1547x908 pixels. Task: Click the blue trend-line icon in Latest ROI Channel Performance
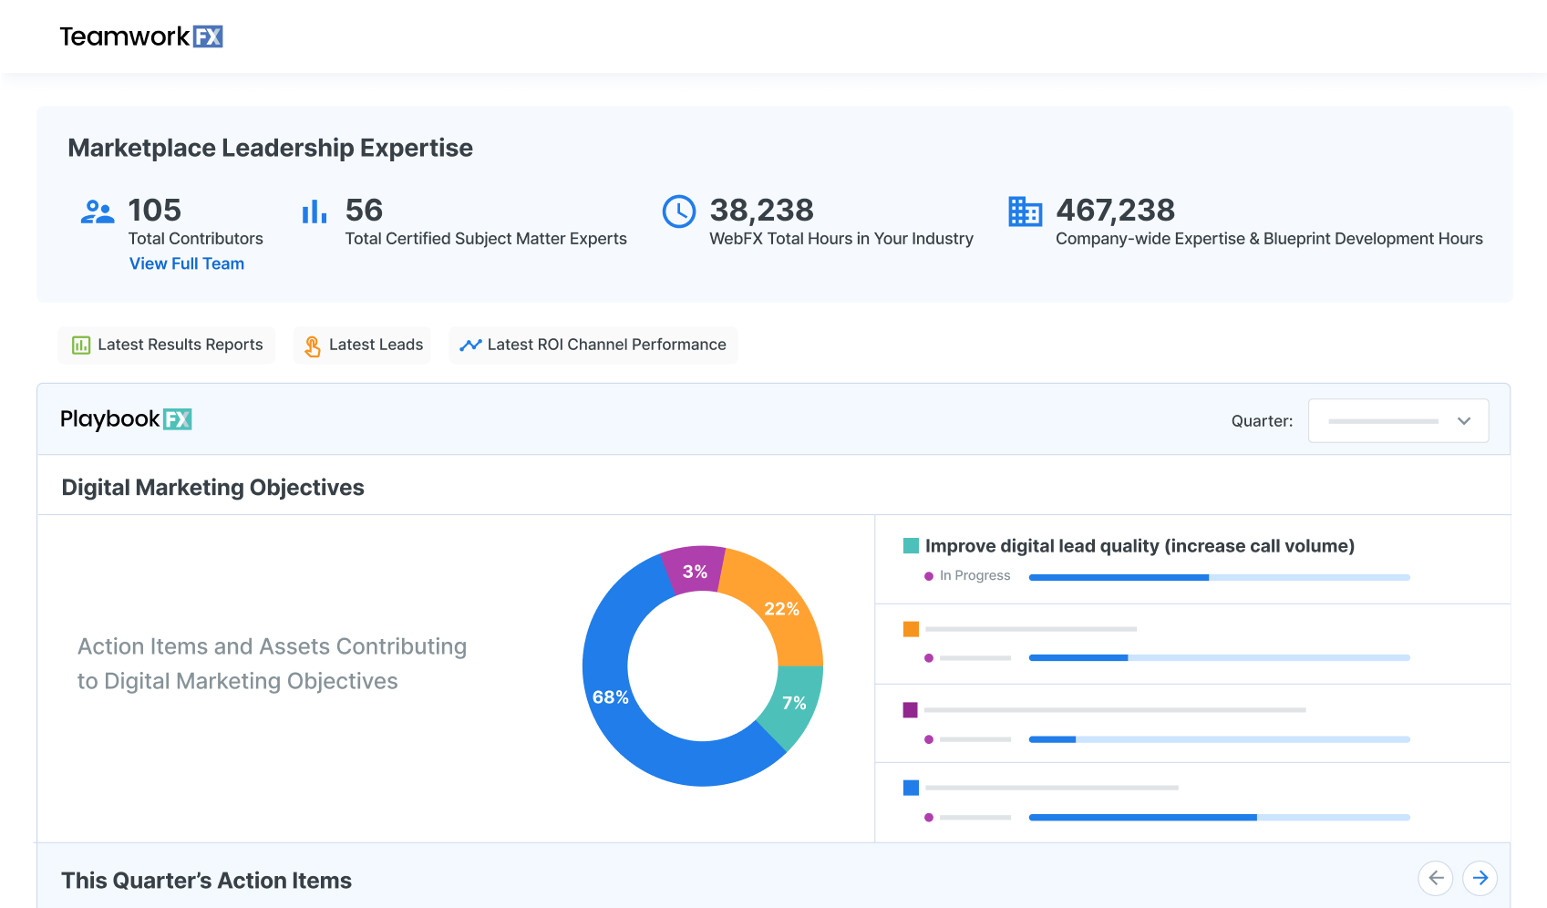click(x=470, y=345)
